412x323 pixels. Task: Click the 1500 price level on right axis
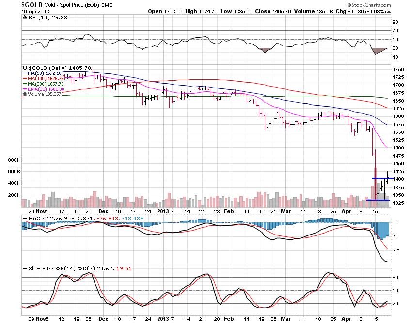coord(398,147)
